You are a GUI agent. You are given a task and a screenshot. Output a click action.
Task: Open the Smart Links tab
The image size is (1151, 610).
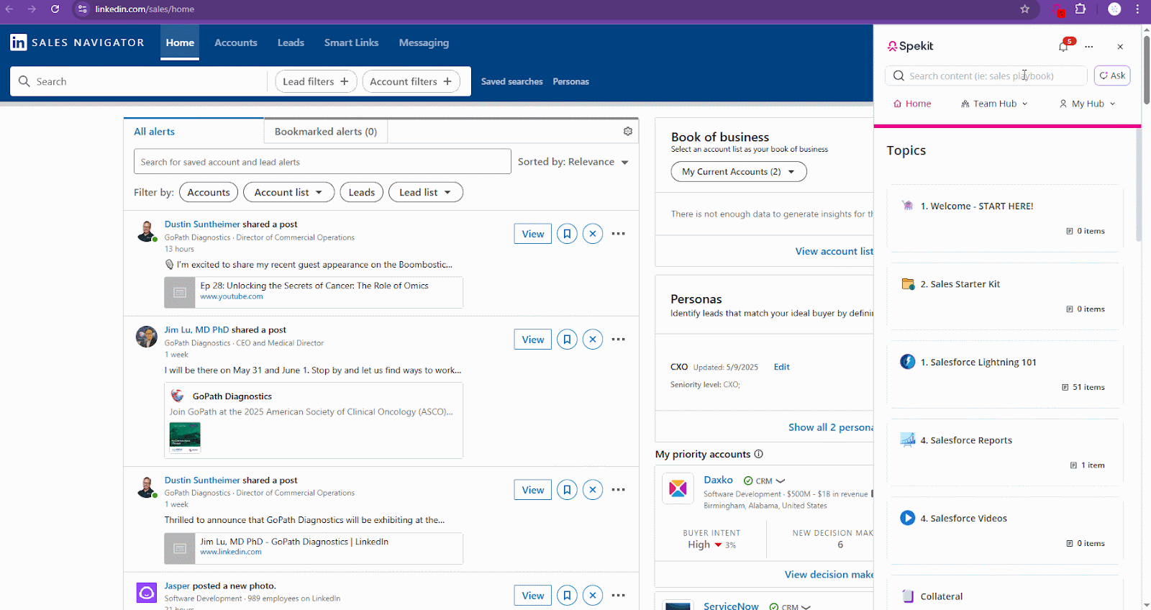pyautogui.click(x=351, y=42)
